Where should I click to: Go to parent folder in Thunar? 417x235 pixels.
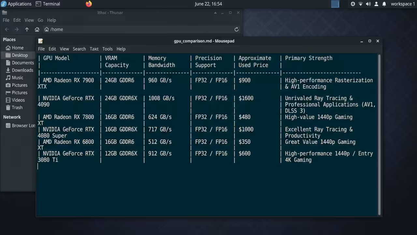point(27,29)
